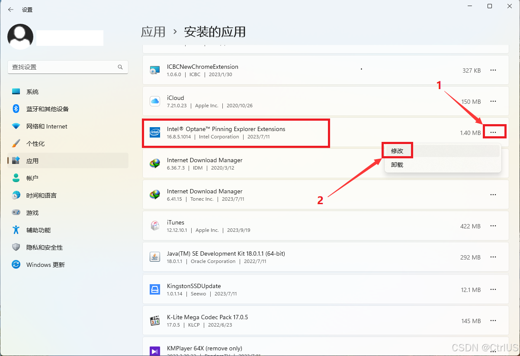This screenshot has width=520, height=356.
Task: Click the accessibility figure icon for 辅助功能
Action: (x=16, y=230)
